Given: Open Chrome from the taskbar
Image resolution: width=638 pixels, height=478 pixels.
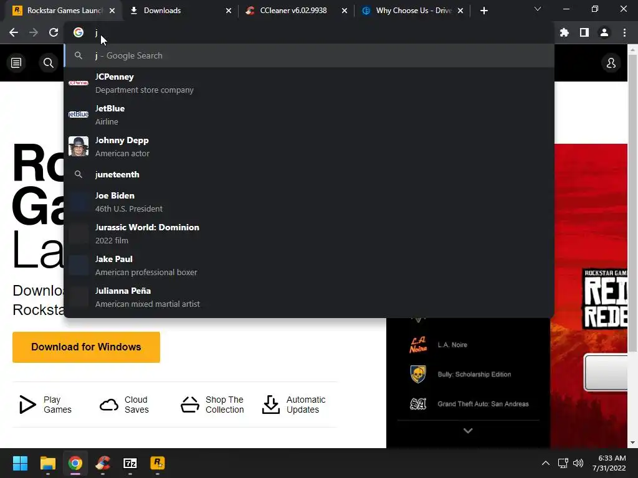Looking at the screenshot, I should point(75,463).
